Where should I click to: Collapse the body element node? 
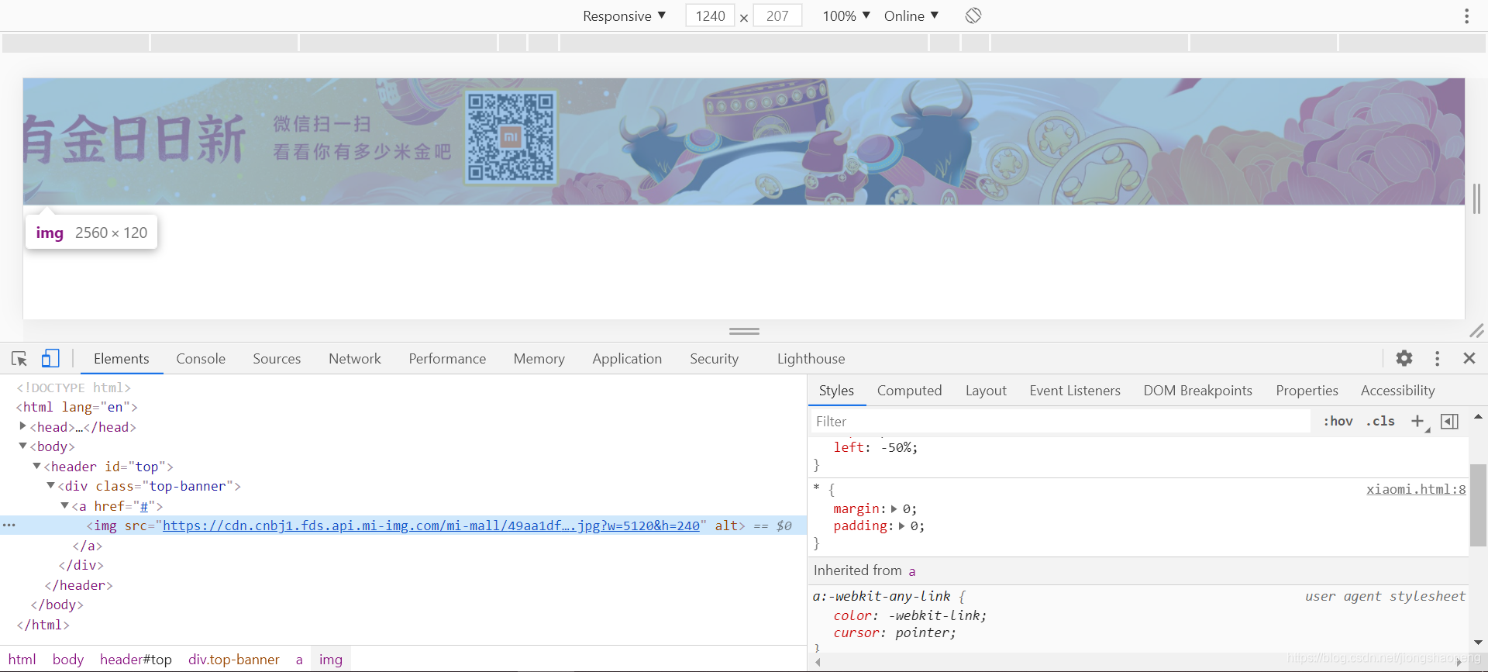point(22,446)
